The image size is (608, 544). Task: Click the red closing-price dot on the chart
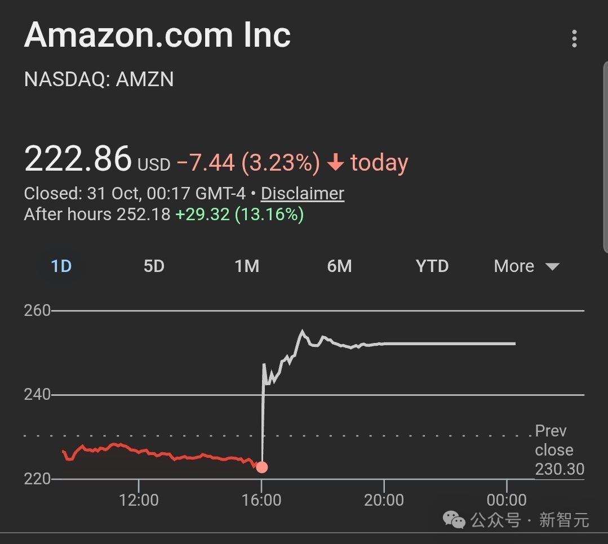tap(261, 467)
